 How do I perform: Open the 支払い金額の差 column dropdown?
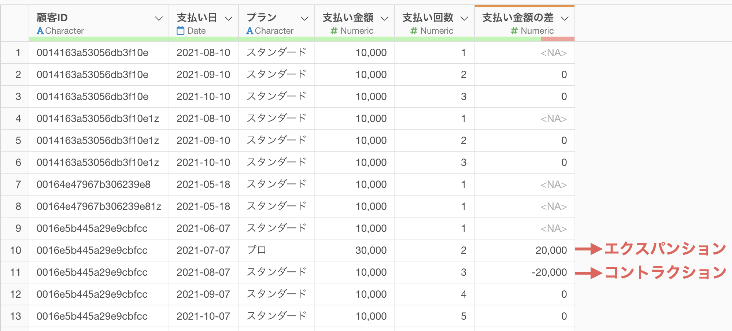[x=565, y=18]
